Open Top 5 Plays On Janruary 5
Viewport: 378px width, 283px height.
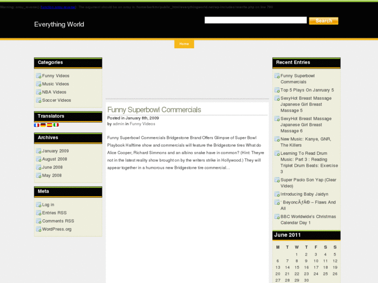307,90
